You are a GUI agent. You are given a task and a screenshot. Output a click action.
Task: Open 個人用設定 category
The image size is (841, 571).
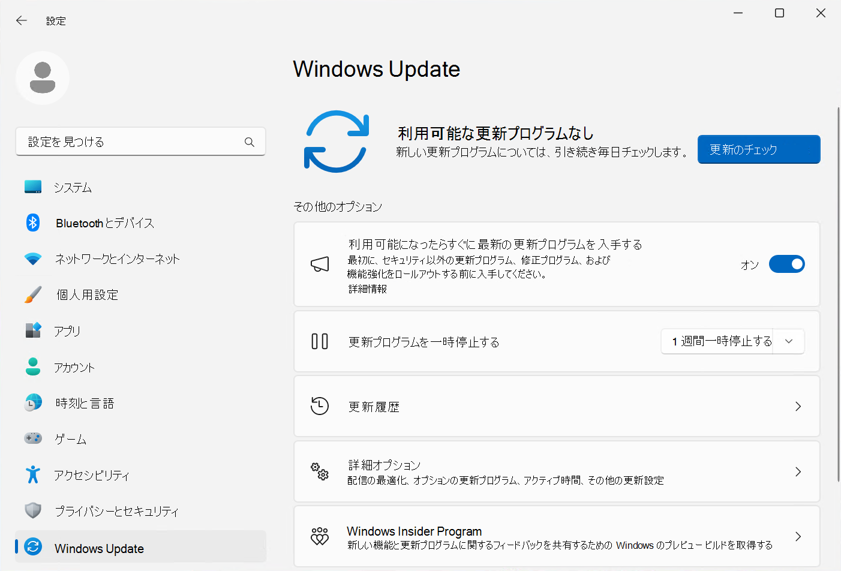point(140,295)
